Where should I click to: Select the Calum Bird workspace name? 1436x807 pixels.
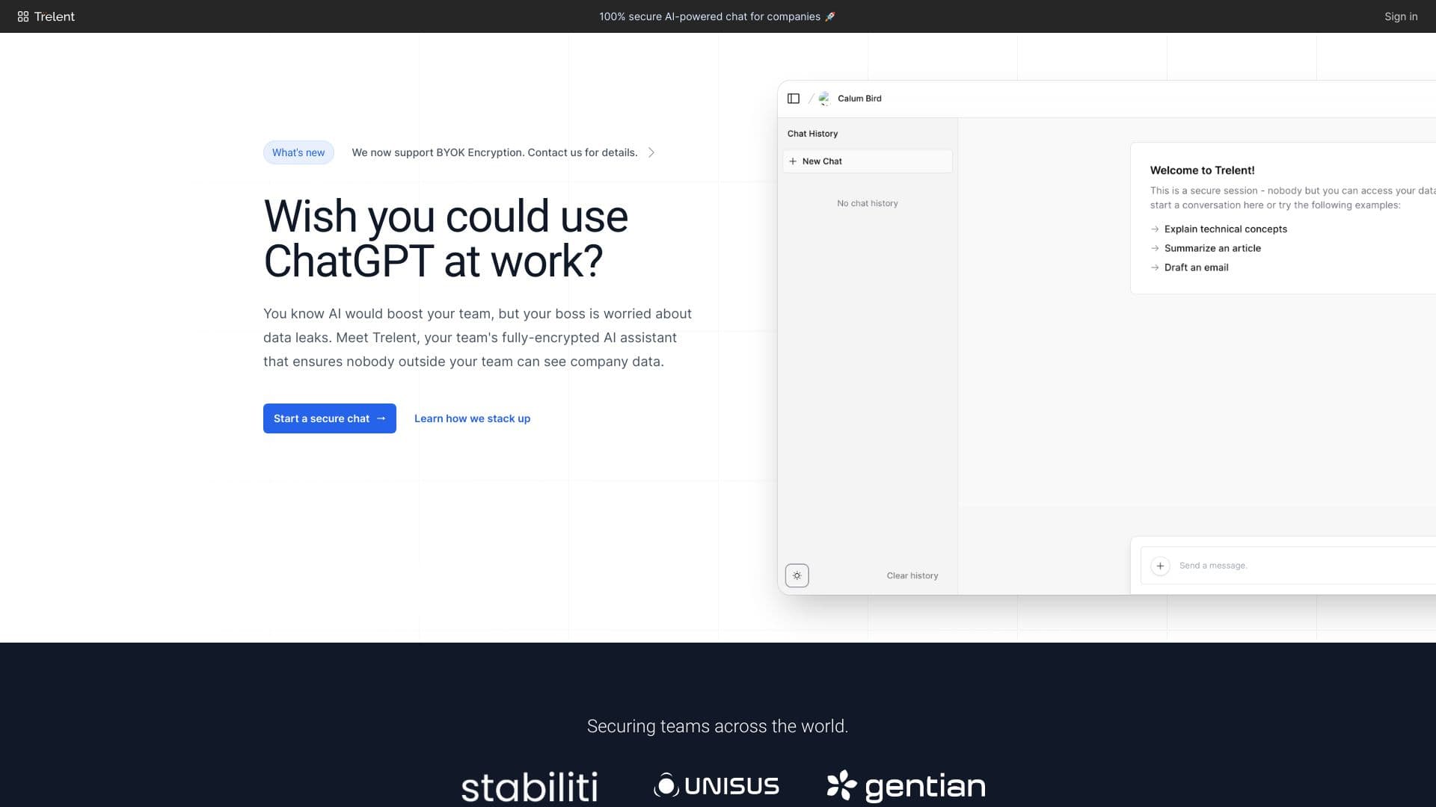coord(859,99)
